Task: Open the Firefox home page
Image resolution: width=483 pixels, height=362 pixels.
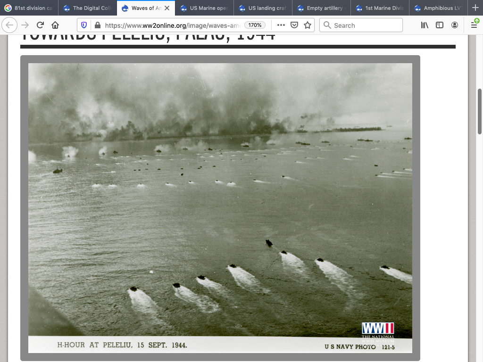Action: pyautogui.click(x=55, y=25)
